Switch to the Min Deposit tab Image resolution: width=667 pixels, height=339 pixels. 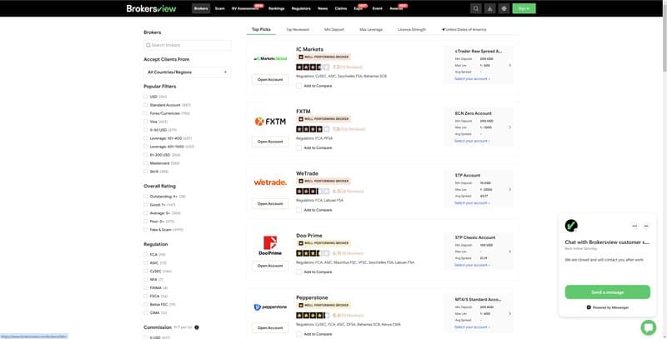click(x=334, y=29)
